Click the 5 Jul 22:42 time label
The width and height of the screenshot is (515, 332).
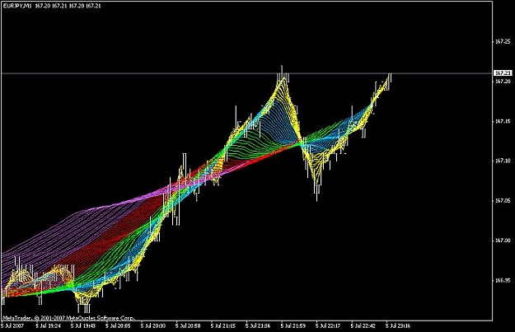pos(363,326)
